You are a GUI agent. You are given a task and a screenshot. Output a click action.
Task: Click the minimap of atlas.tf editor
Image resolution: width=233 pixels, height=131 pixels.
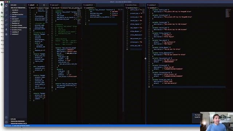coord(47,16)
